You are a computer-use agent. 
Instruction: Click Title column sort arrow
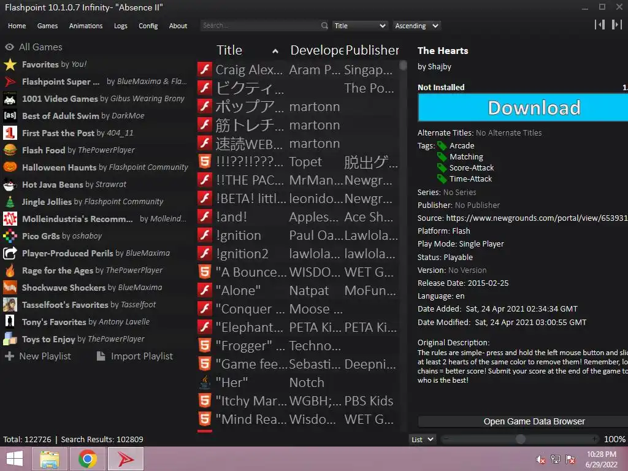coord(275,51)
